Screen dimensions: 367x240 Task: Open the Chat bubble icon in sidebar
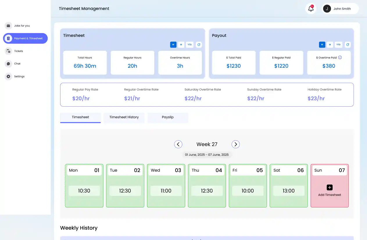pos(8,64)
